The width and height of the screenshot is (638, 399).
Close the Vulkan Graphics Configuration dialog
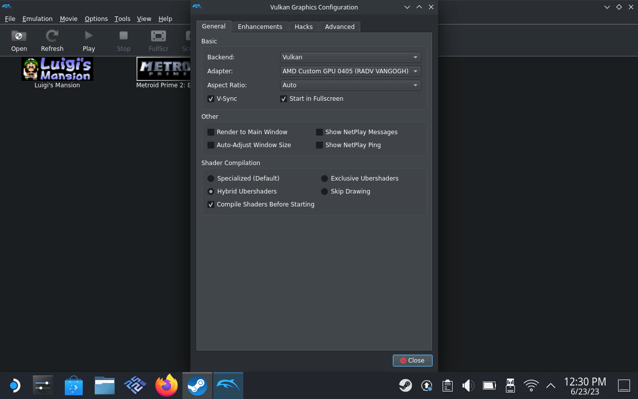(412, 360)
